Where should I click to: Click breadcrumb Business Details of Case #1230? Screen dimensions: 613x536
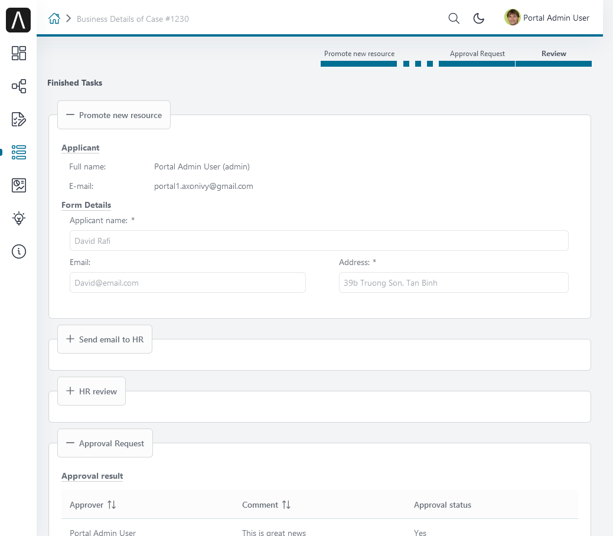132,19
